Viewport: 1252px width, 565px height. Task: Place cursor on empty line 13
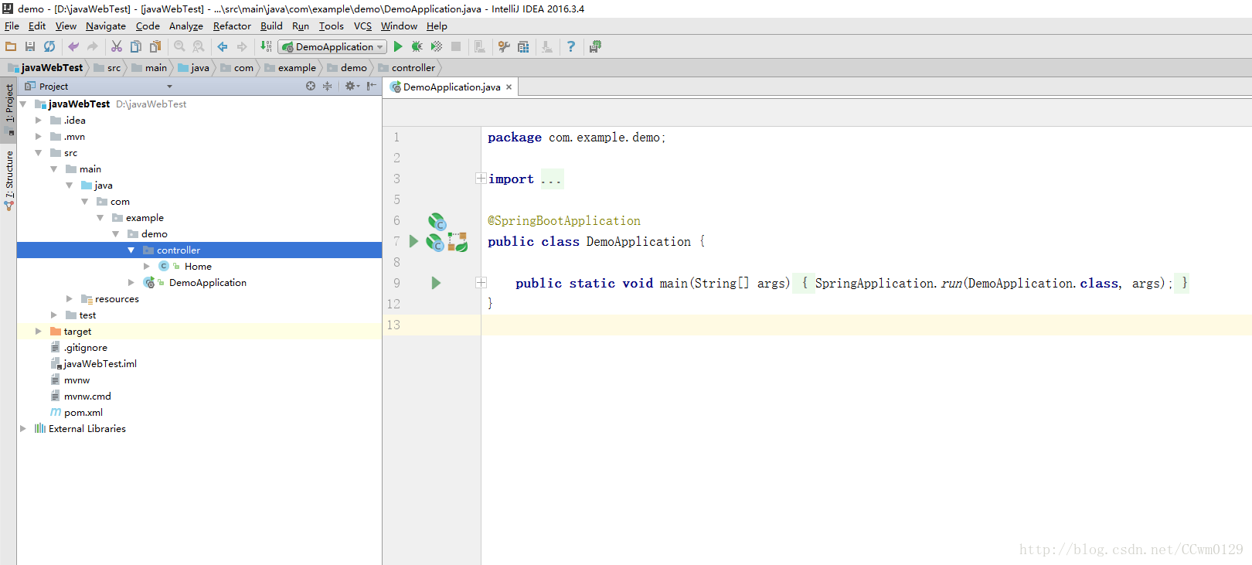click(866, 325)
